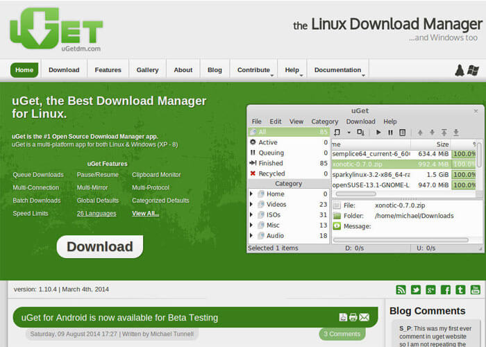Expand the Videos category triangle
This screenshot has height=347, width=486.
[x=251, y=205]
